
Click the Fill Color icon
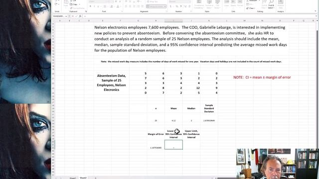point(112,6)
